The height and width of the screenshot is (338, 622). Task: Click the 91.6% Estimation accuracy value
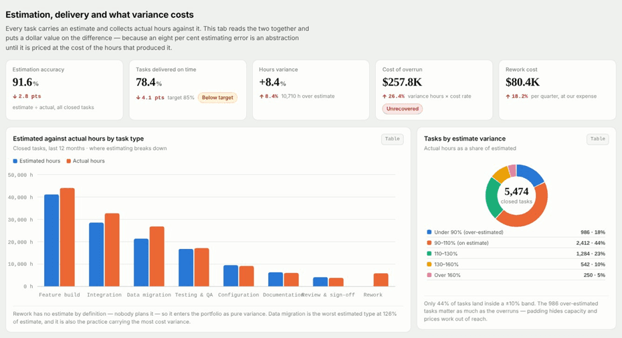tap(25, 82)
